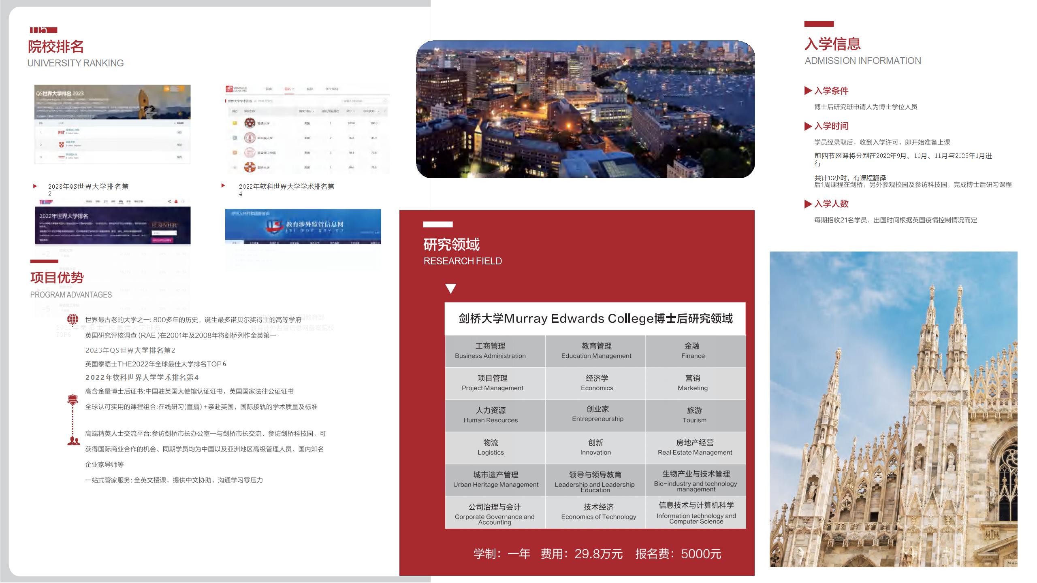Click the 项目管理 Project Management cell
The height and width of the screenshot is (583, 1037).
pos(495,383)
